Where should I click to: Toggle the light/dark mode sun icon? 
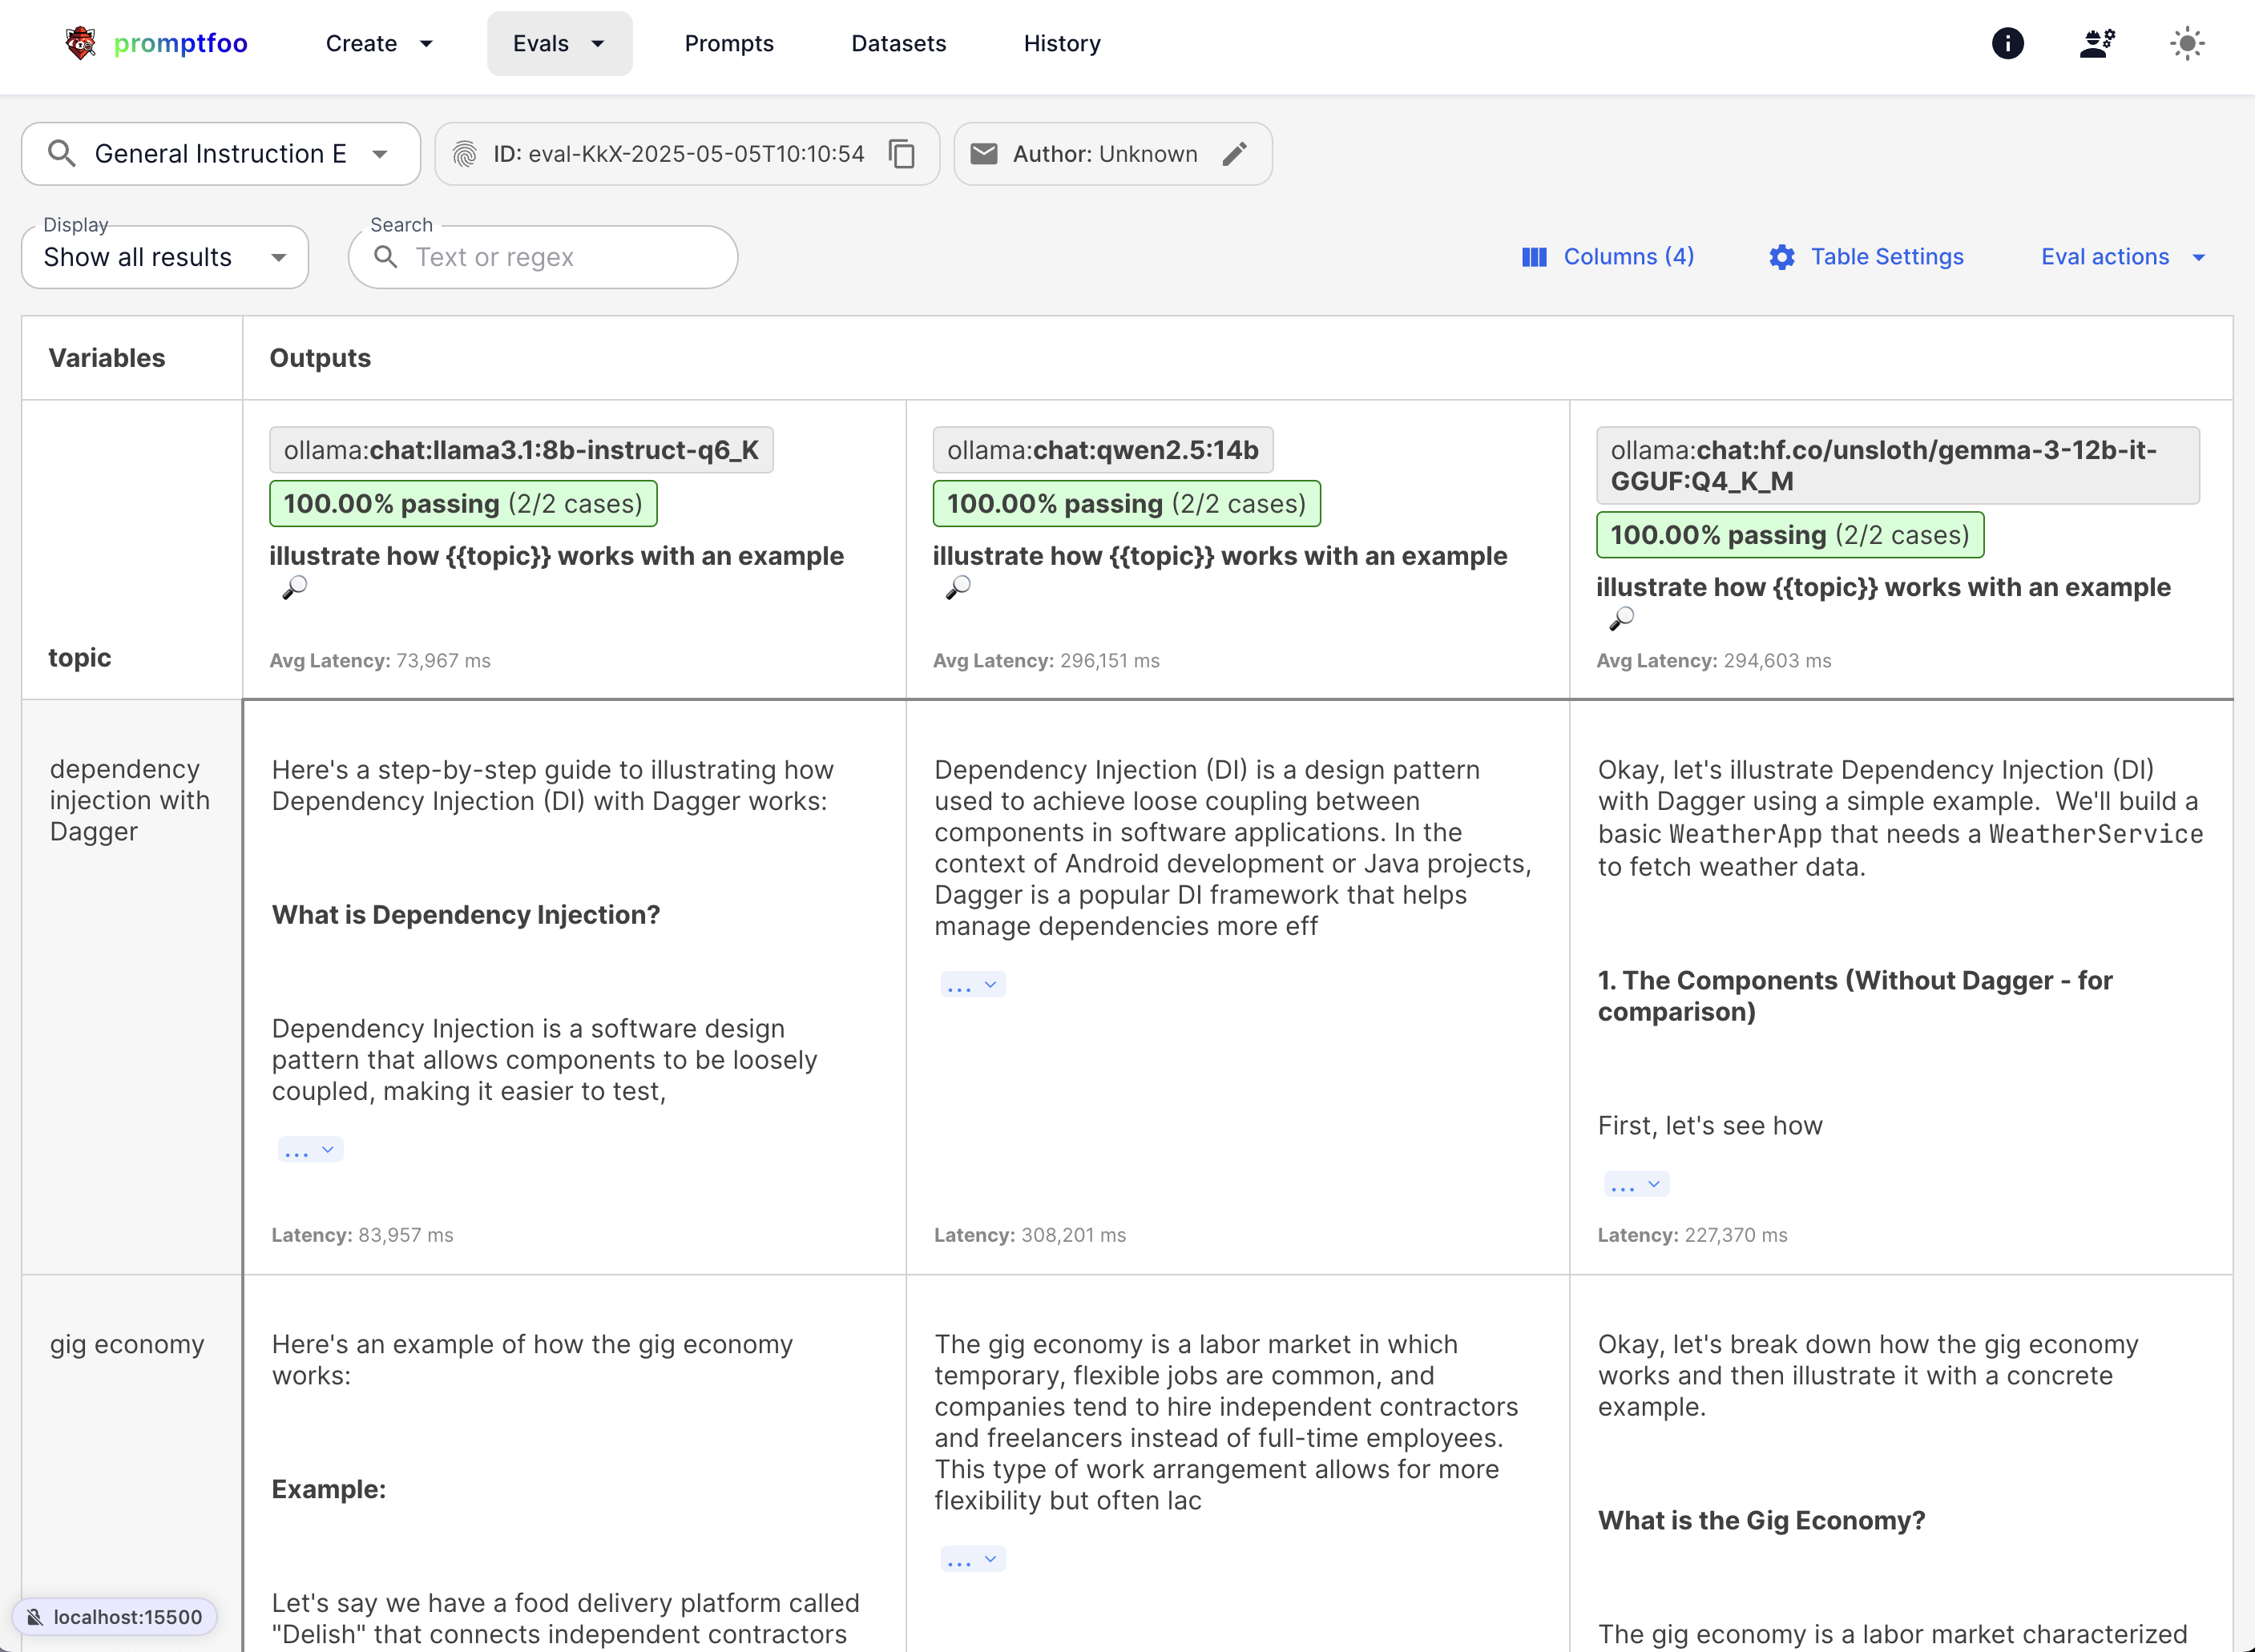pyautogui.click(x=2187, y=43)
